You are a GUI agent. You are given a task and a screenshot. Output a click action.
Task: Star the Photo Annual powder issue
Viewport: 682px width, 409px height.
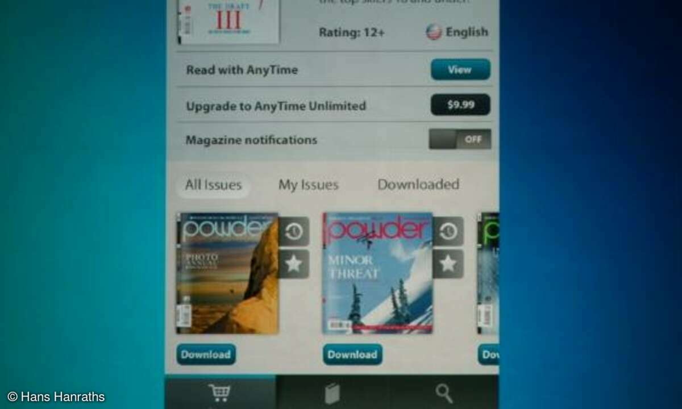[x=294, y=264]
